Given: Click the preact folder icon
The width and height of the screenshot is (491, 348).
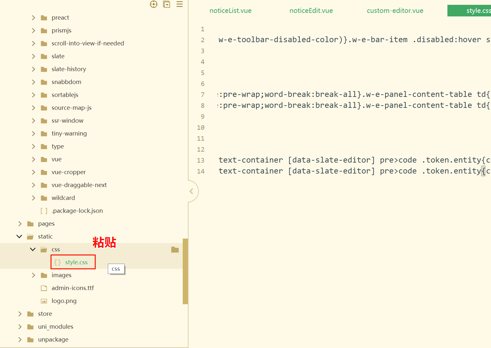Looking at the screenshot, I should click(x=44, y=18).
